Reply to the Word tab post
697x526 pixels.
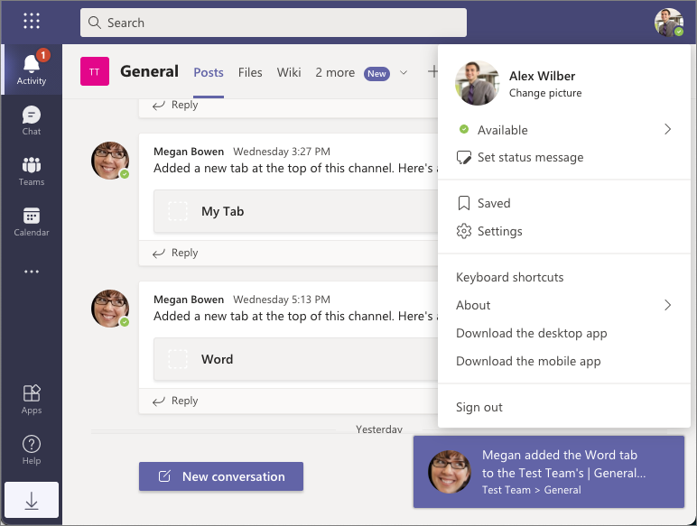tap(176, 401)
